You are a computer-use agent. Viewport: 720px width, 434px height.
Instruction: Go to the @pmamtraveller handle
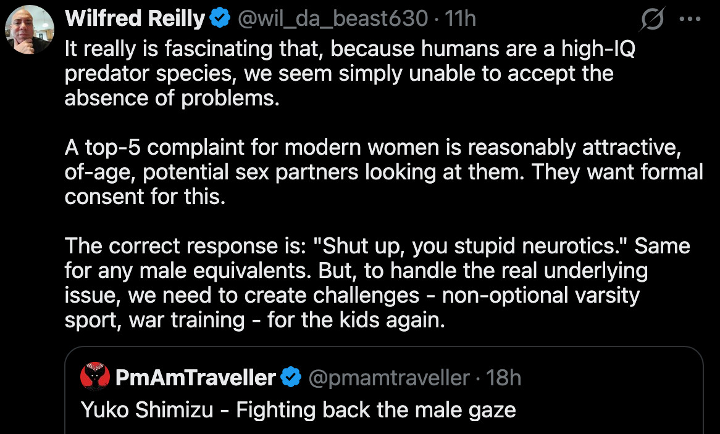[x=388, y=377]
